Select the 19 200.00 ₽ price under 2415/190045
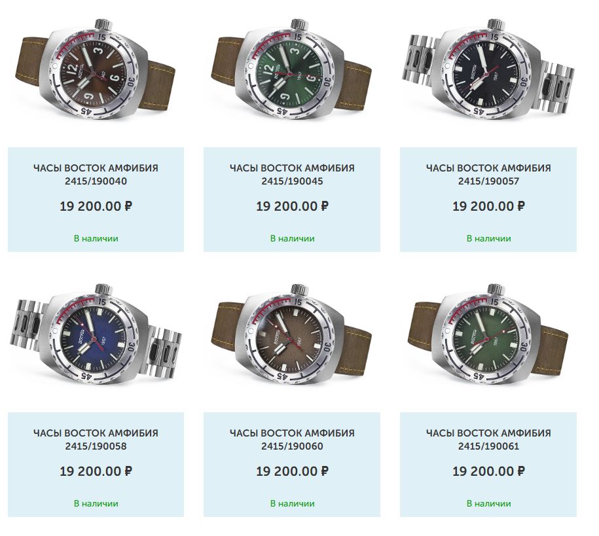This screenshot has height=536, width=599. click(292, 206)
